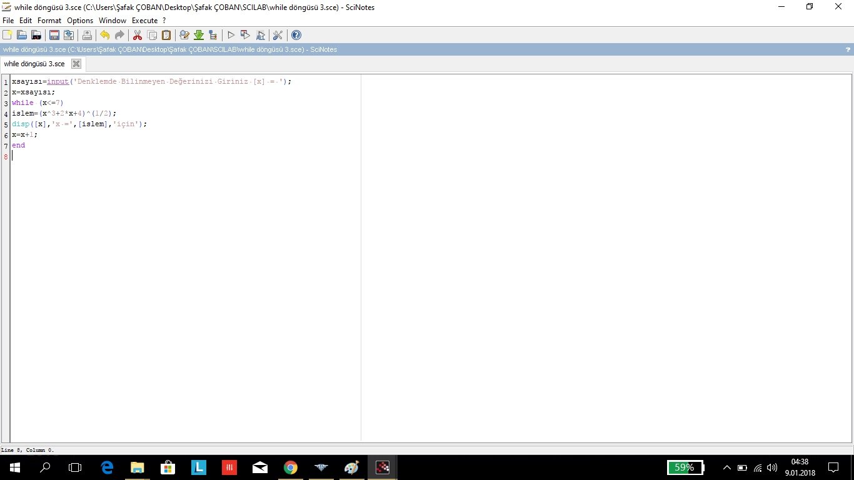Click the green download arrow icon
The image size is (854, 480).
tap(199, 35)
